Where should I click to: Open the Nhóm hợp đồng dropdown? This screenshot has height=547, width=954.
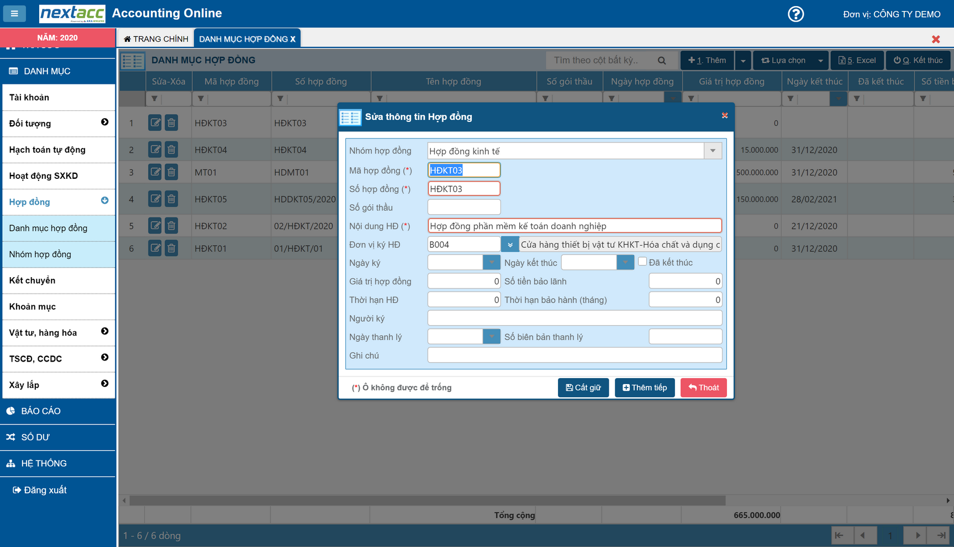pyautogui.click(x=713, y=151)
